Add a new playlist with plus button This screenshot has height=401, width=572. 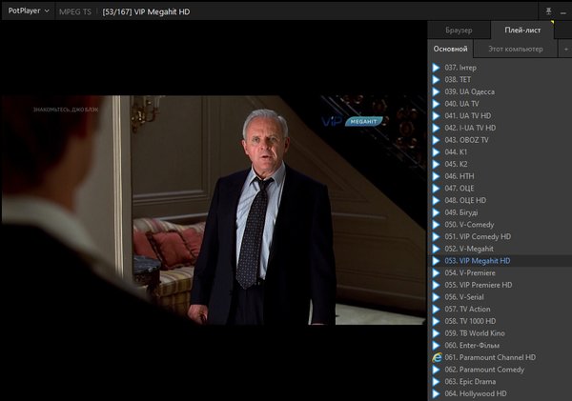tap(565, 49)
